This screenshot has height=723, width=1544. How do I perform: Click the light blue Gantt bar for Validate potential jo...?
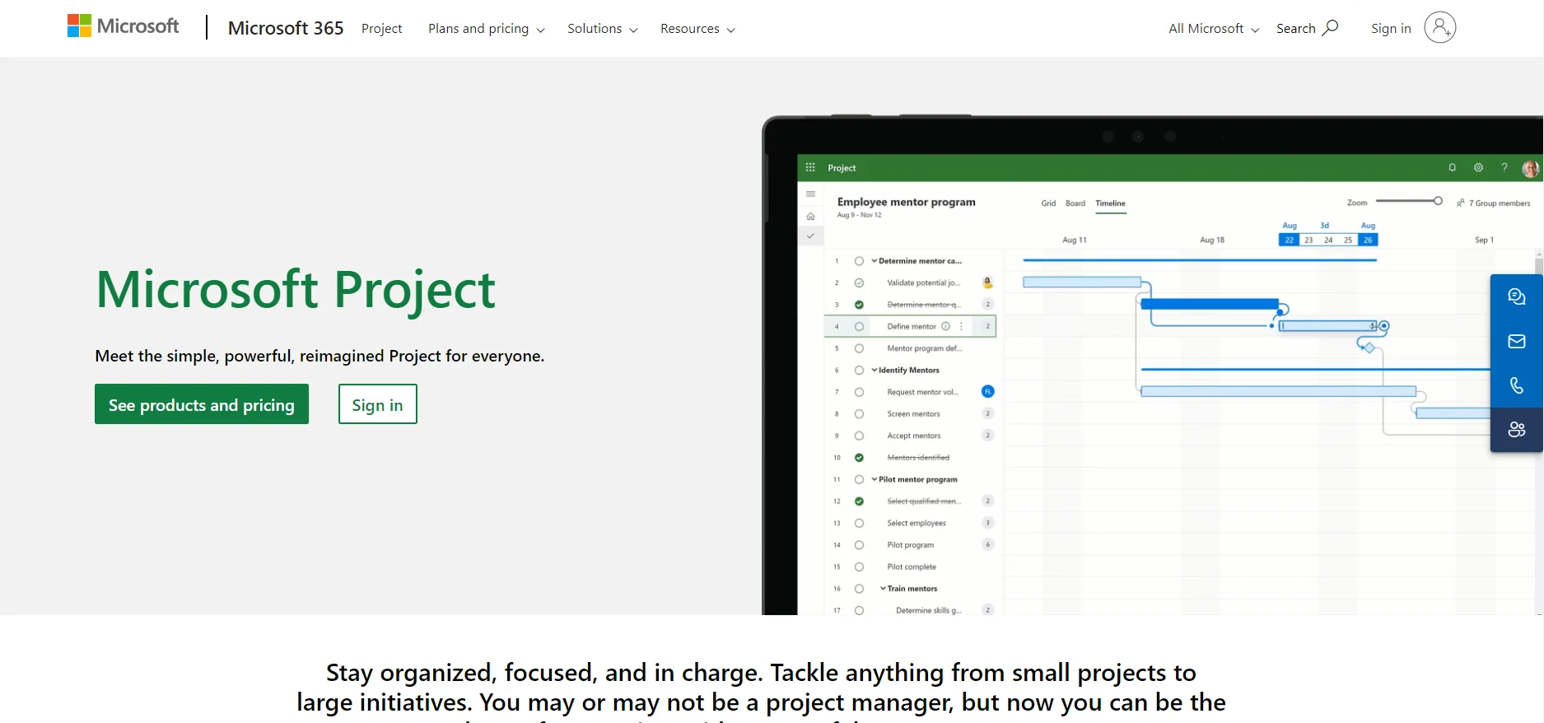[1082, 282]
